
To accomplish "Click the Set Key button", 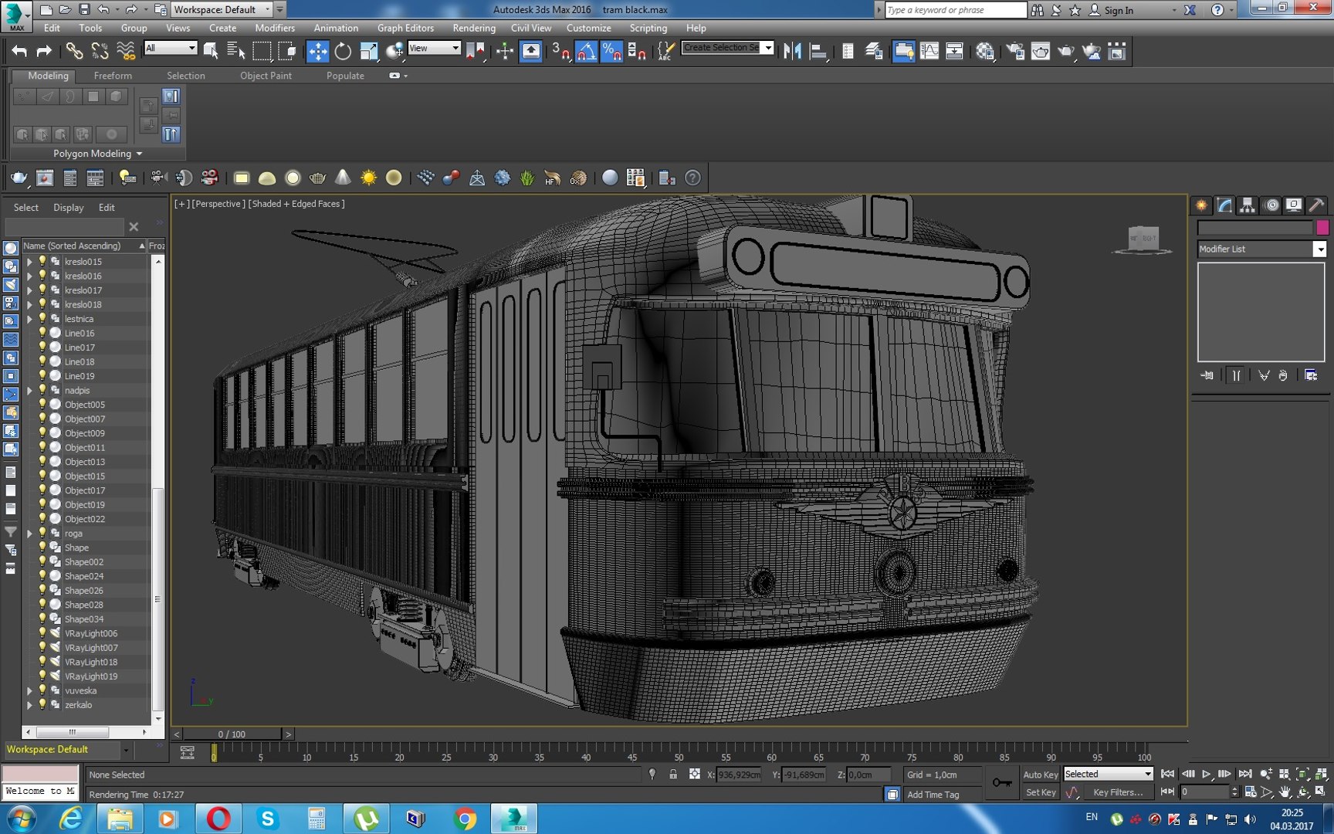I will [1040, 792].
